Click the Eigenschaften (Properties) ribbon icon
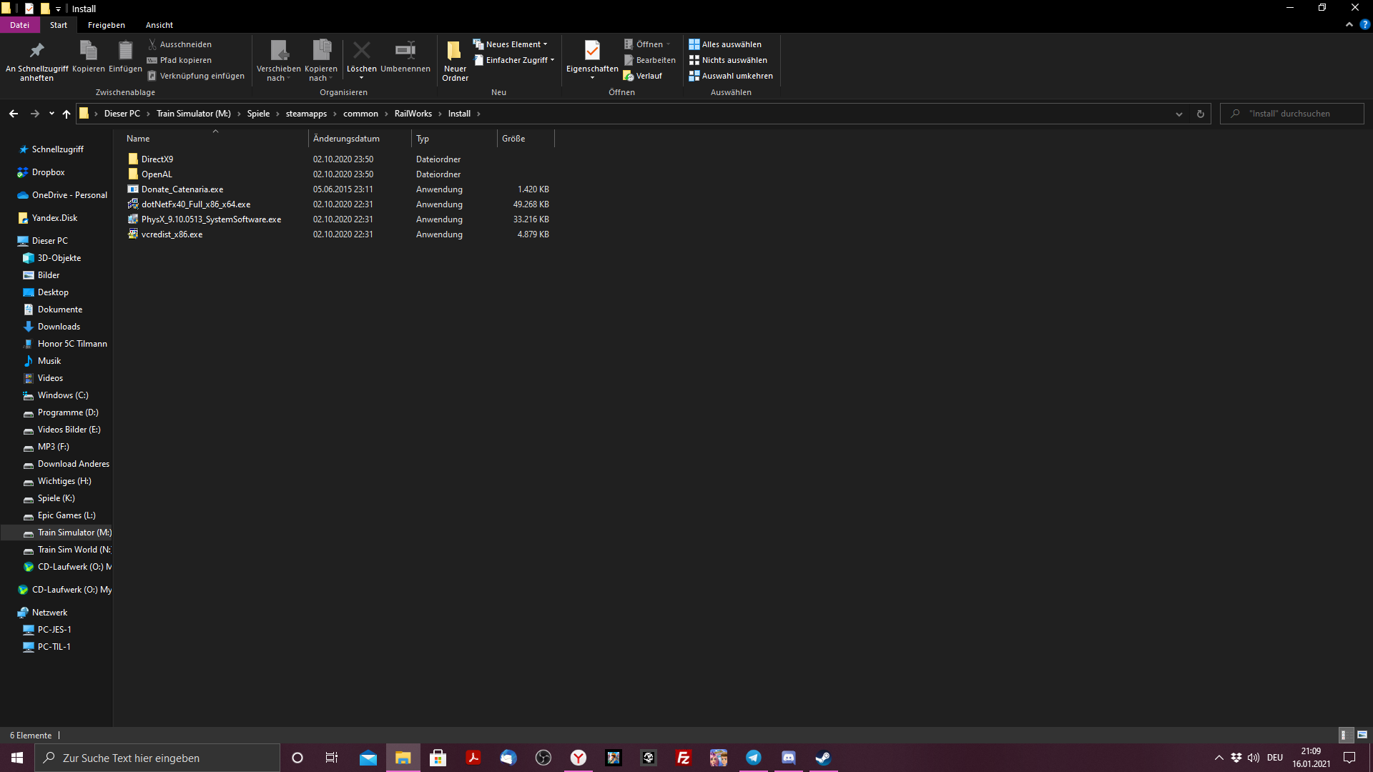The width and height of the screenshot is (1373, 772). (591, 51)
